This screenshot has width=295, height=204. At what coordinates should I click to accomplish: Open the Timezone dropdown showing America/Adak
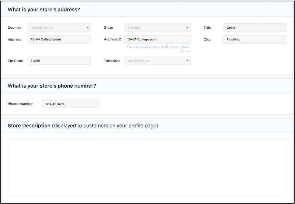click(x=157, y=61)
